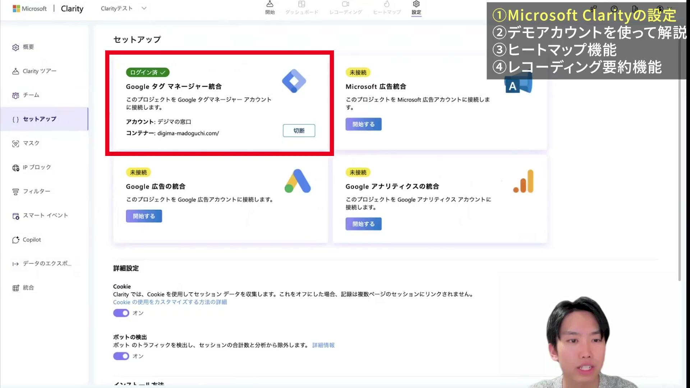Image resolution: width=690 pixels, height=388 pixels.
Task: Select セットアップ in the sidebar
Action: pyautogui.click(x=45, y=119)
